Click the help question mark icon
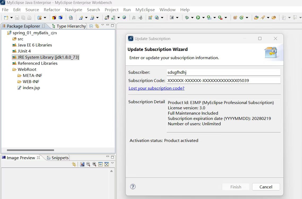 pyautogui.click(x=133, y=187)
